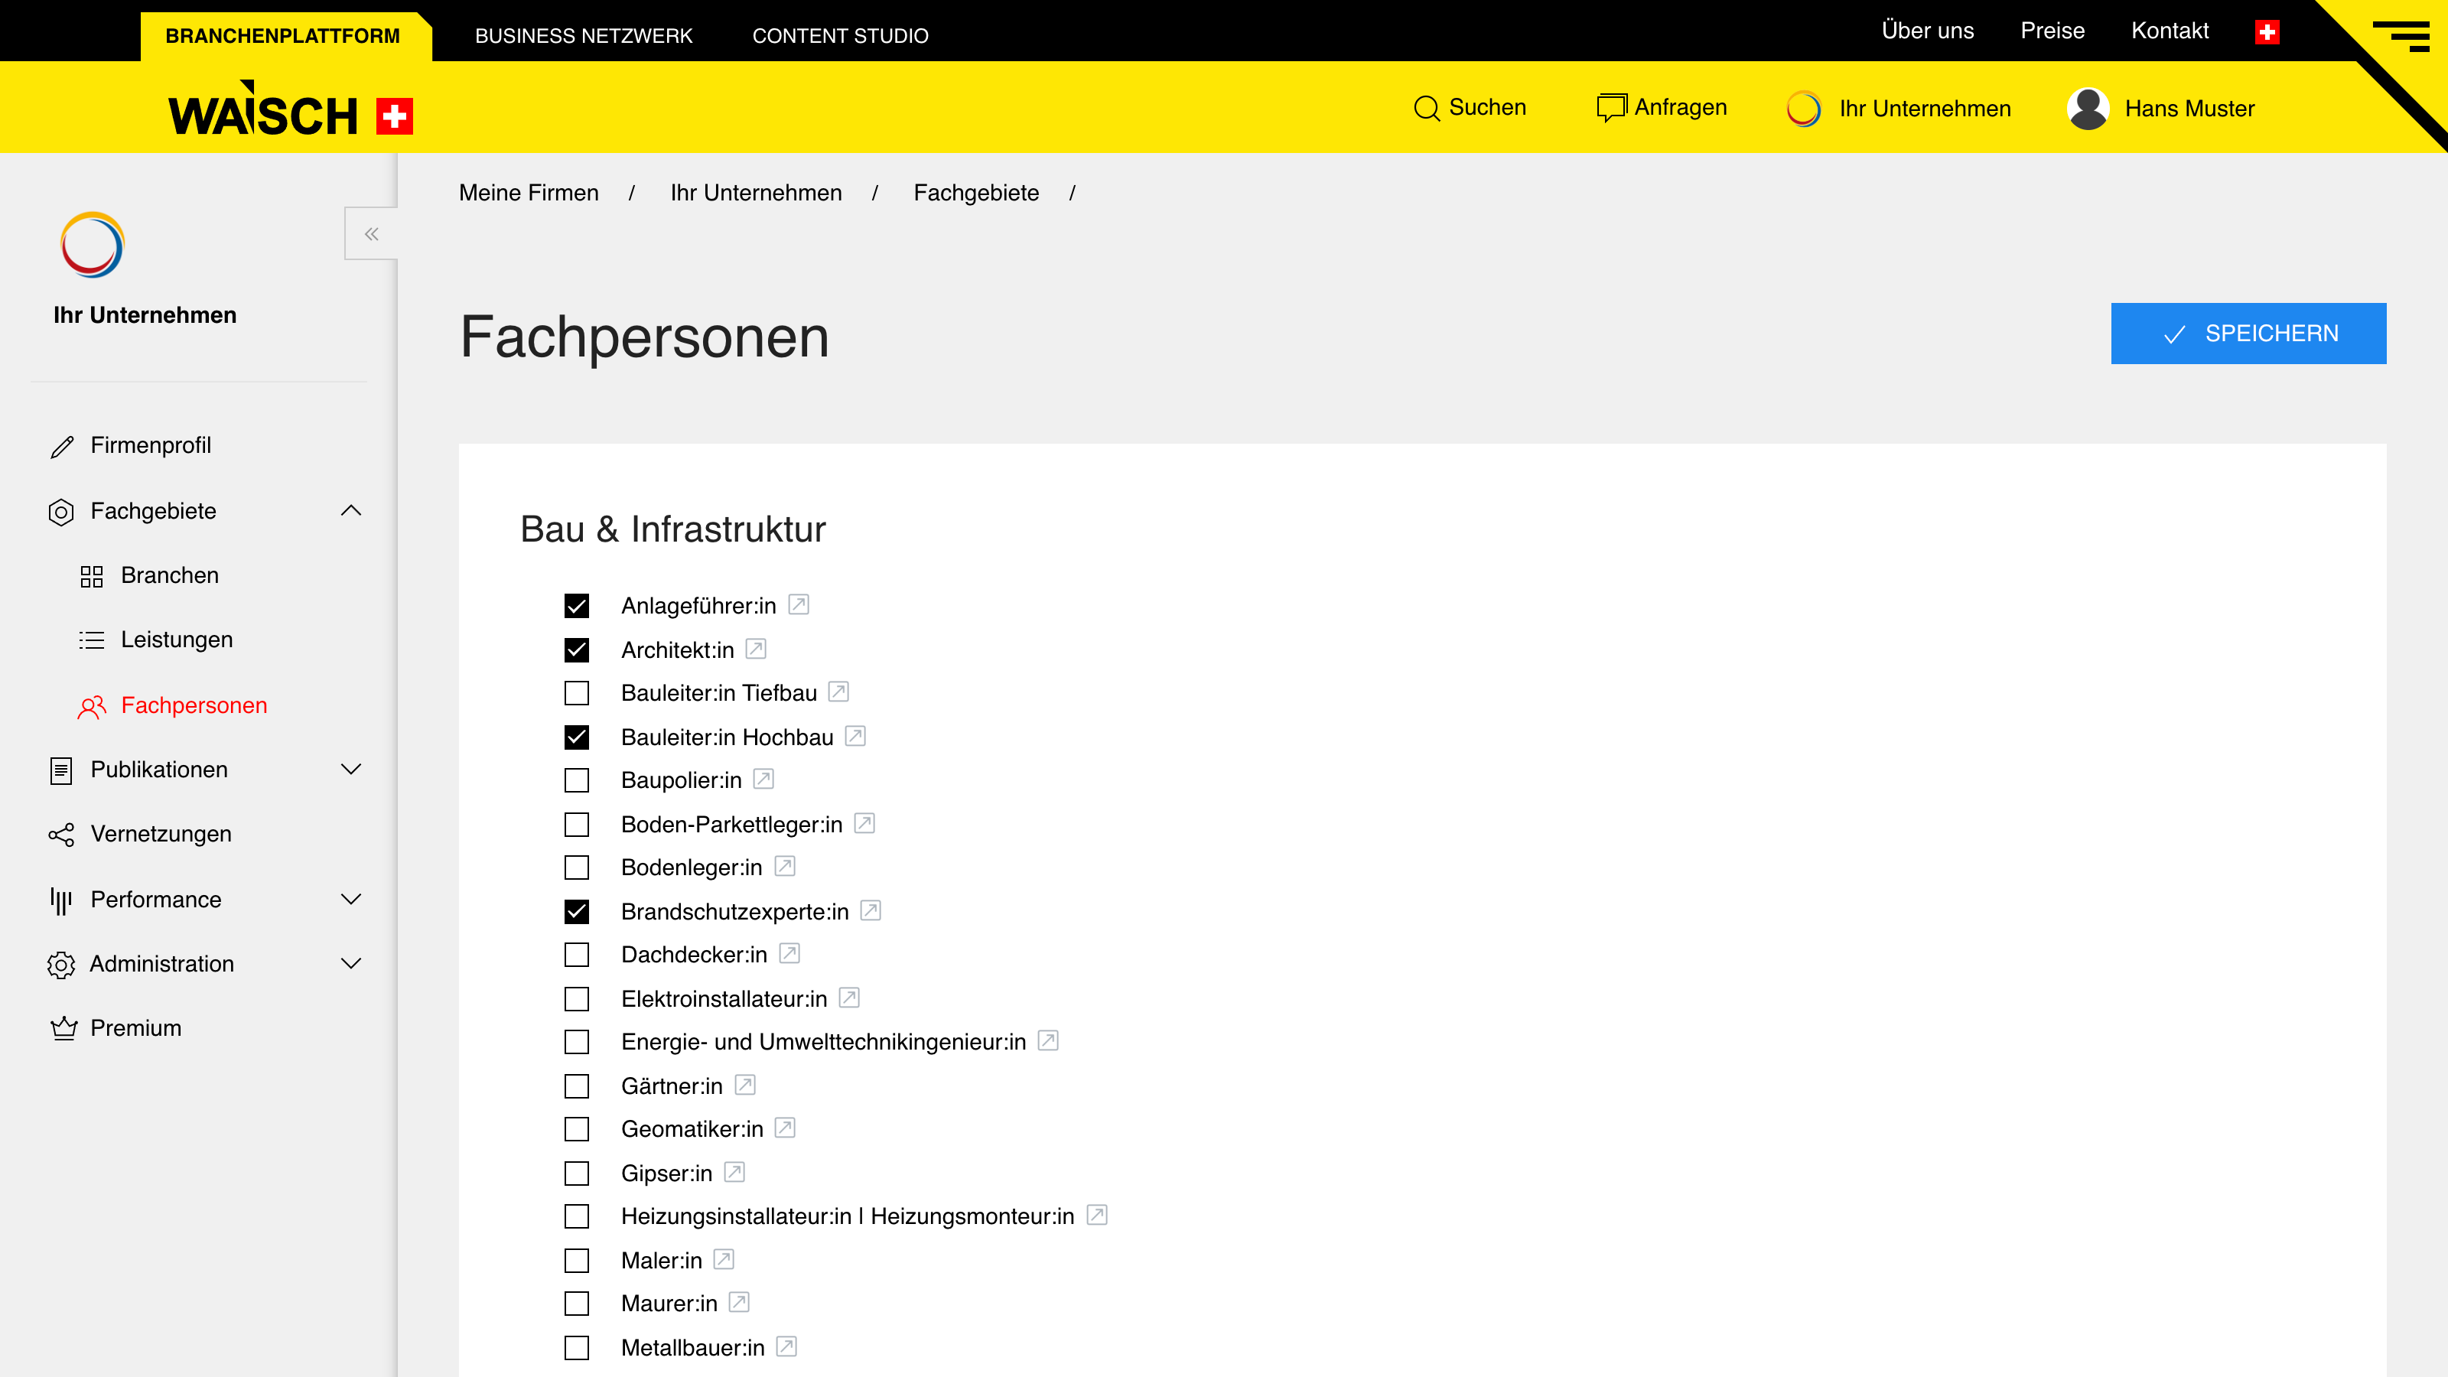
Task: Switch to the Content Studio tab
Action: click(840, 36)
